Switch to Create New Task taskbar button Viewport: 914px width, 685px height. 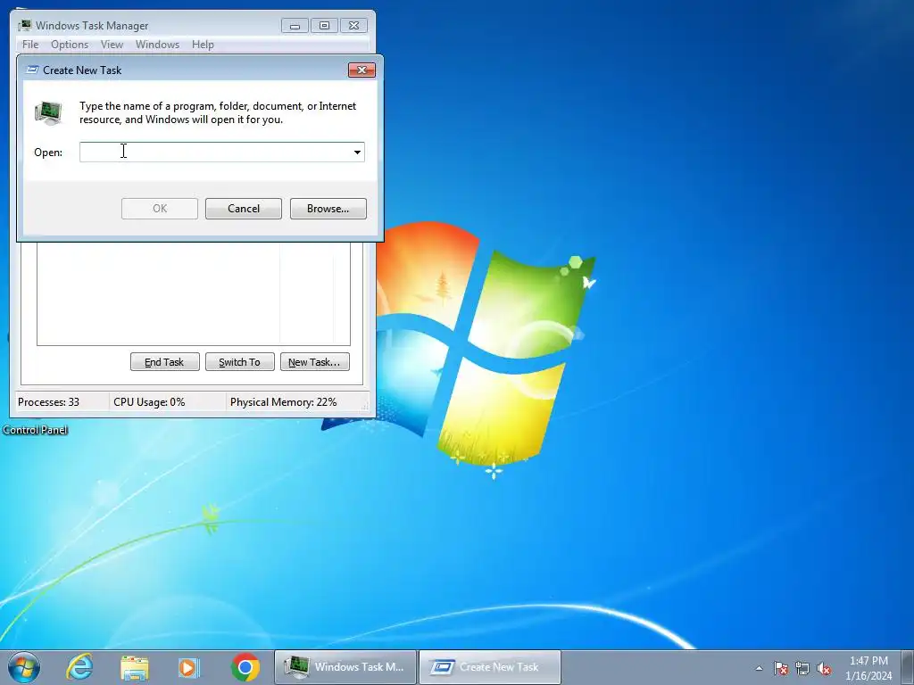490,667
